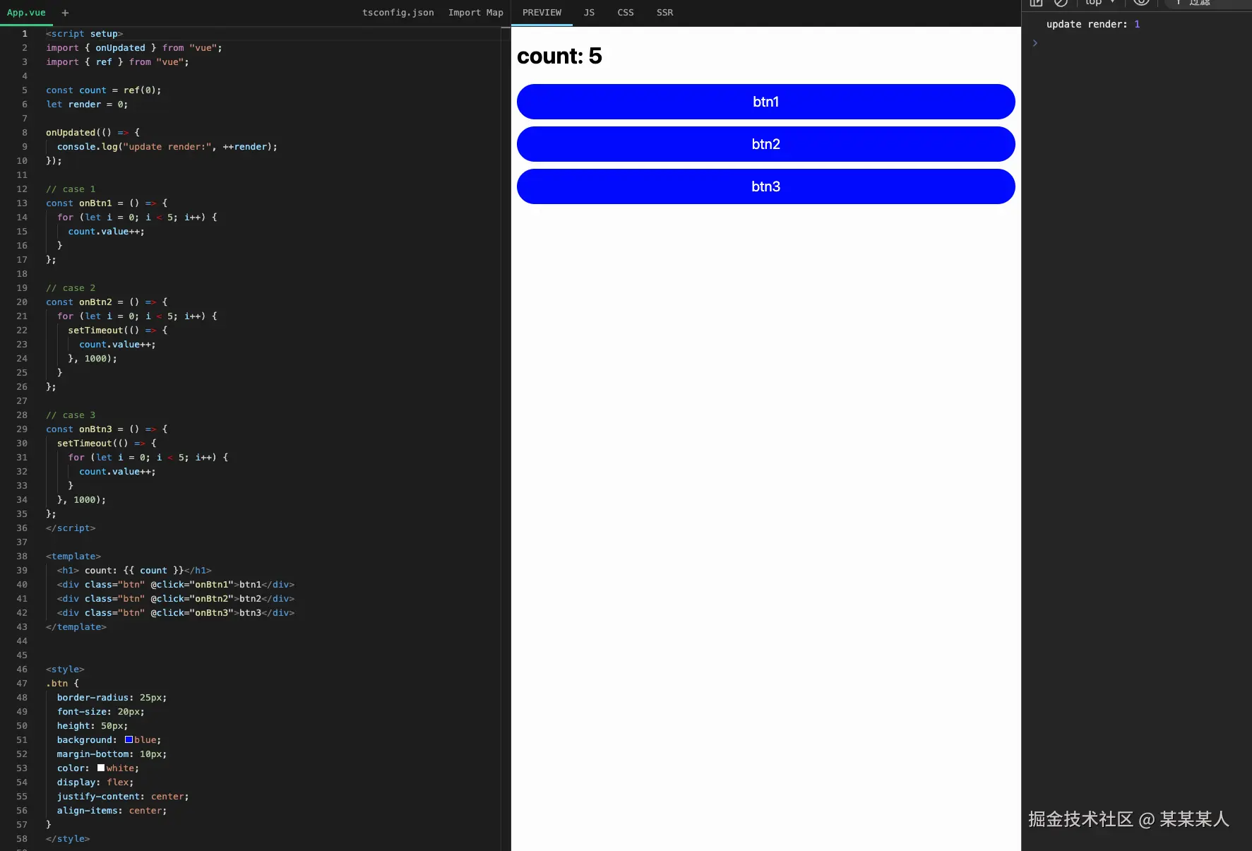This screenshot has height=851, width=1252.
Task: Click the '<h1> count: {{ count }}' line
Action: point(134,570)
